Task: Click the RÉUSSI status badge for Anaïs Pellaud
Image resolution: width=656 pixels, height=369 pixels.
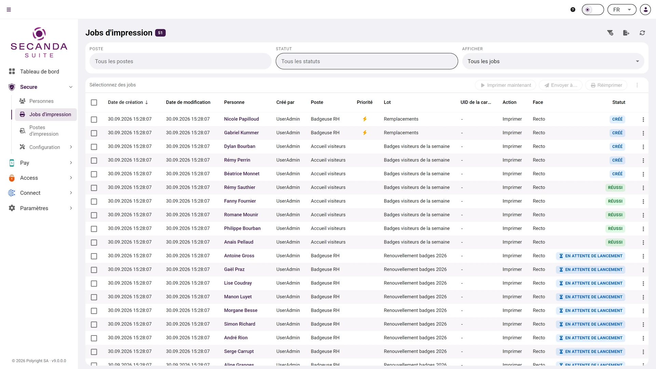Action: click(x=615, y=242)
